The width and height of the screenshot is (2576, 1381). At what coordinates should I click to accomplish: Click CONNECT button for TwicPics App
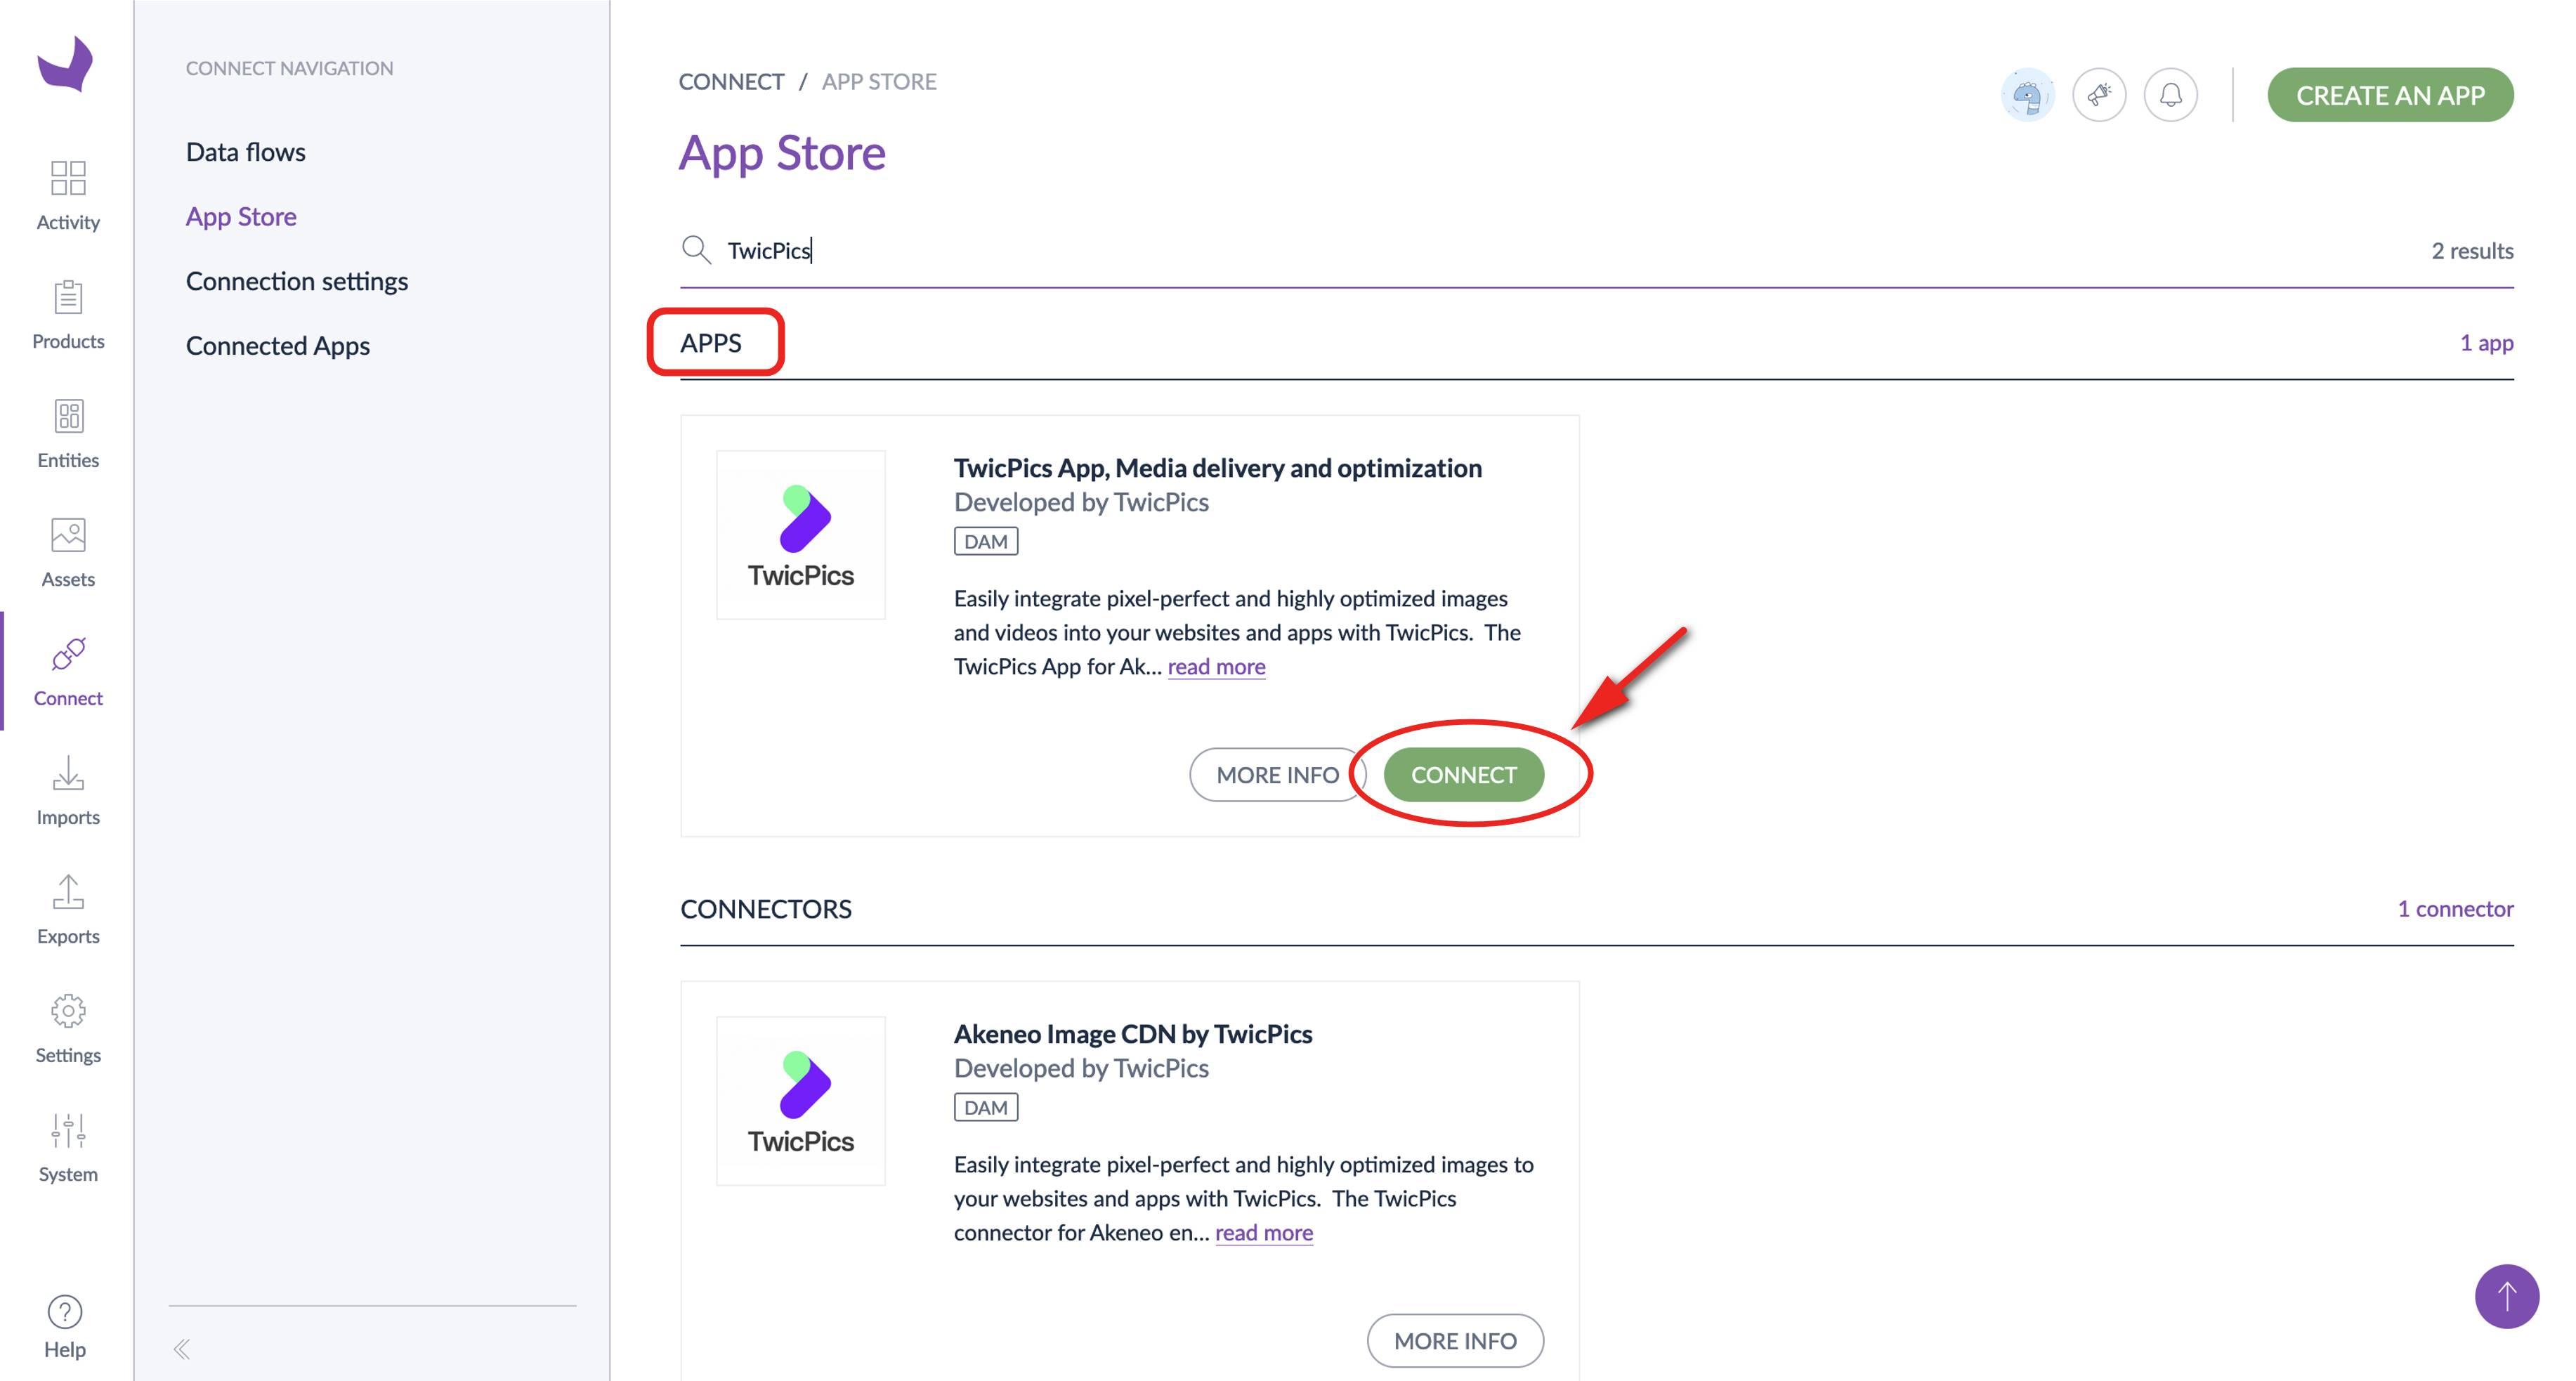[x=1463, y=775]
